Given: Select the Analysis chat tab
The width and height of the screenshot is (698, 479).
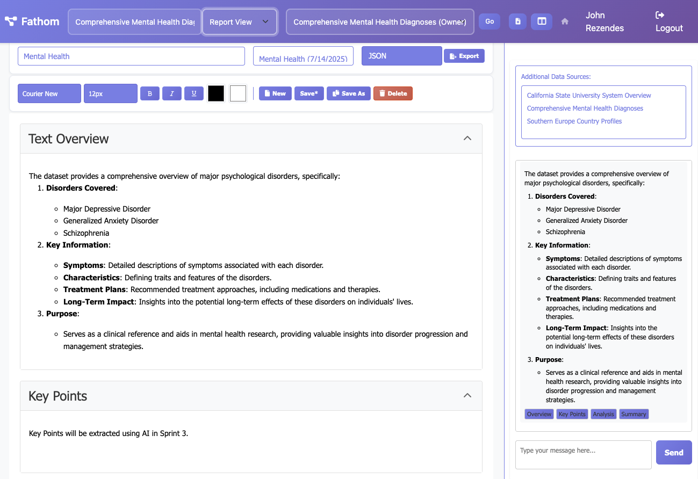Looking at the screenshot, I should click(603, 414).
